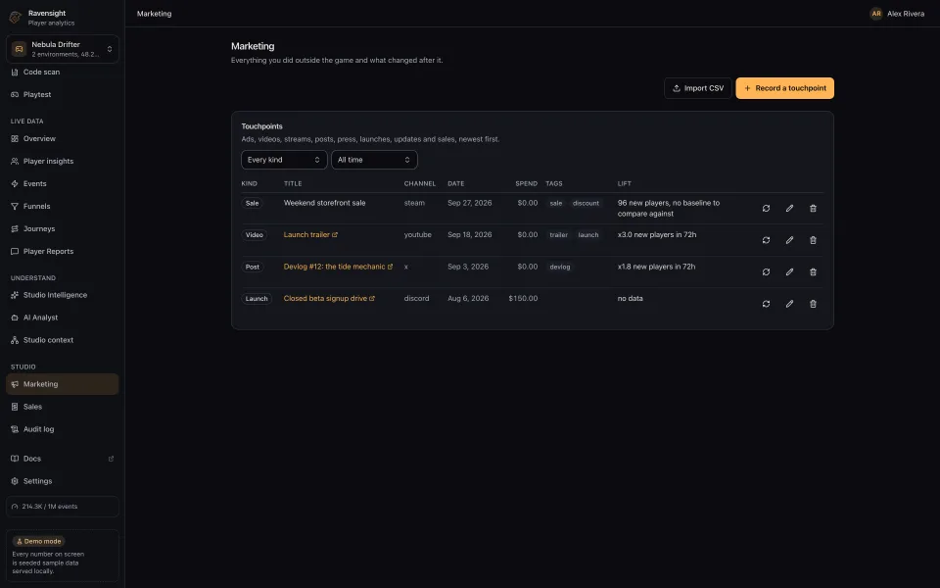This screenshot has width=940, height=588.
Task: Open the Launch trailer link
Action: pyautogui.click(x=310, y=234)
